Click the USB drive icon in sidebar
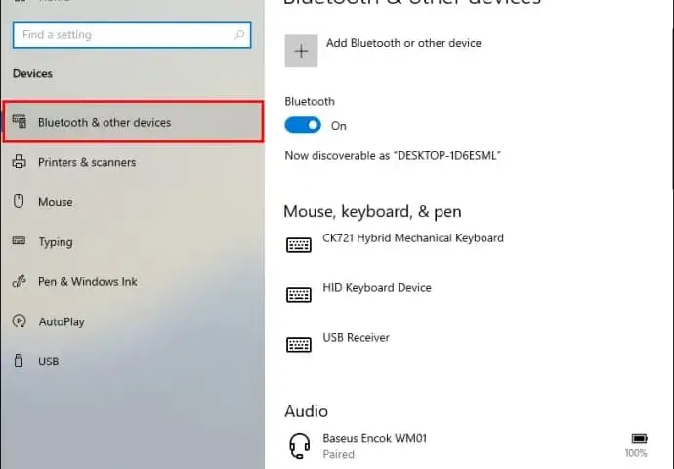 [19, 361]
